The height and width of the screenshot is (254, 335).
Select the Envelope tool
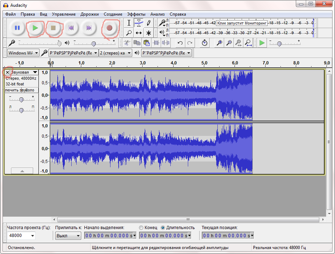[139, 22]
